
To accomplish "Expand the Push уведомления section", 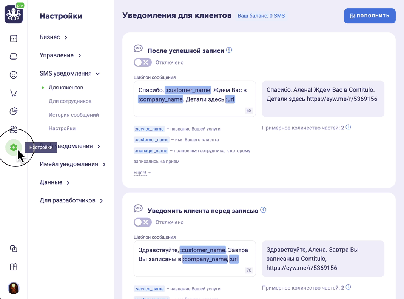I will [70, 146].
